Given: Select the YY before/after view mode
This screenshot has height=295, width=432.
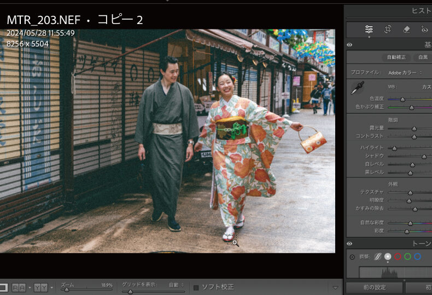Looking at the screenshot, I should 40,287.
